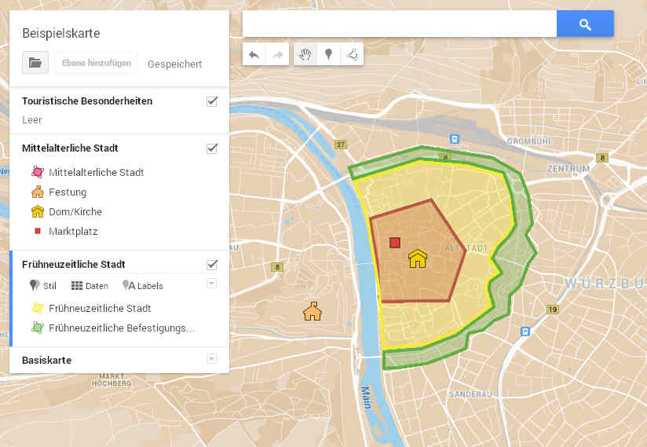The width and height of the screenshot is (647, 447).
Task: Click inside the map search field
Action: [399, 24]
